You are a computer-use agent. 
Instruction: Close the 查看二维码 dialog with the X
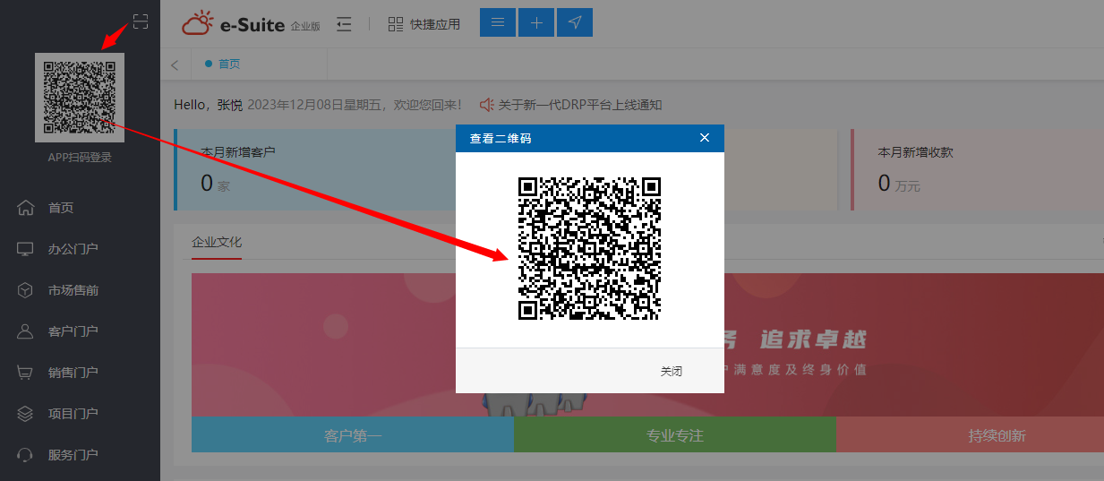705,138
